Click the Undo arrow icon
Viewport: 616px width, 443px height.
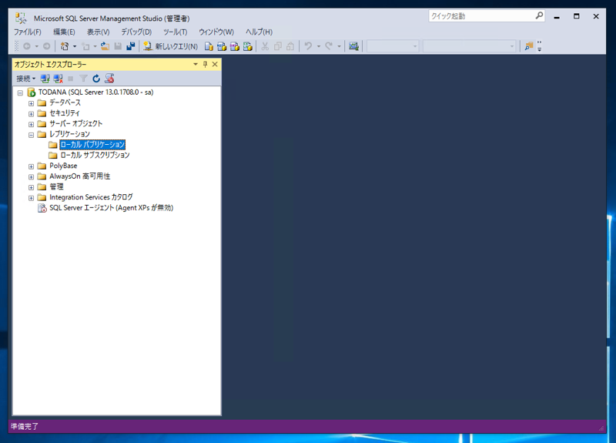point(309,46)
